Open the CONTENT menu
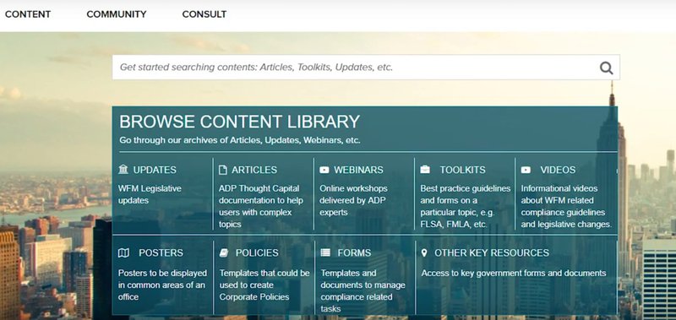This screenshot has width=676, height=320. tap(28, 14)
